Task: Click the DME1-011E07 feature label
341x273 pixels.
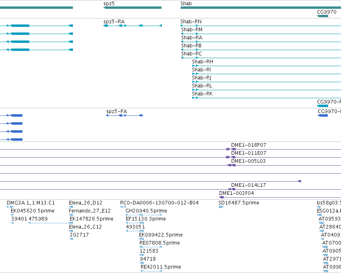Action: point(248,153)
